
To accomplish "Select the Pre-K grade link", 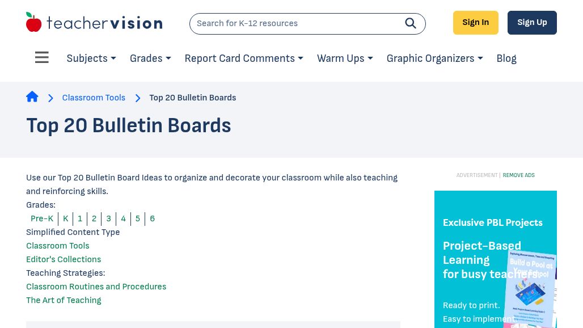I will [x=42, y=218].
